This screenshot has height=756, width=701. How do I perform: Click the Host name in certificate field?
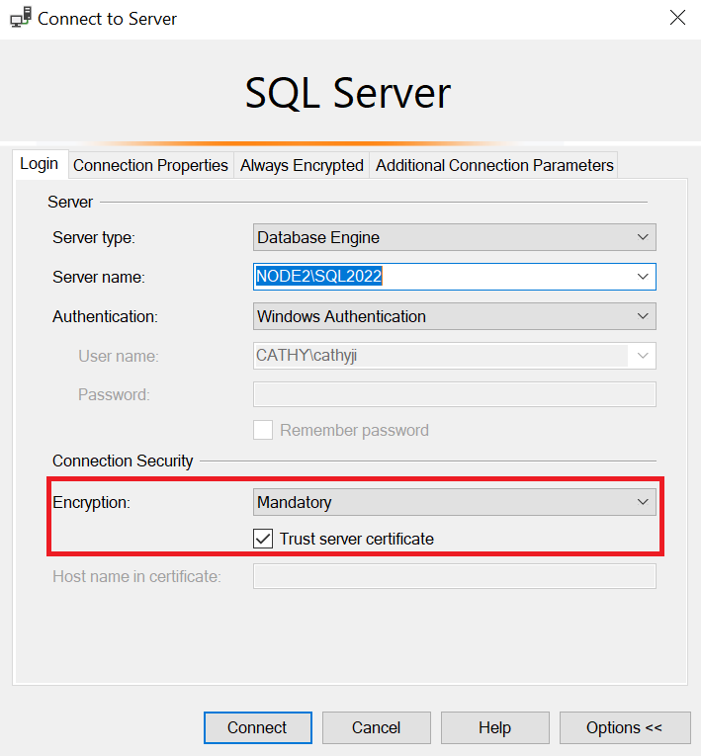click(x=455, y=576)
